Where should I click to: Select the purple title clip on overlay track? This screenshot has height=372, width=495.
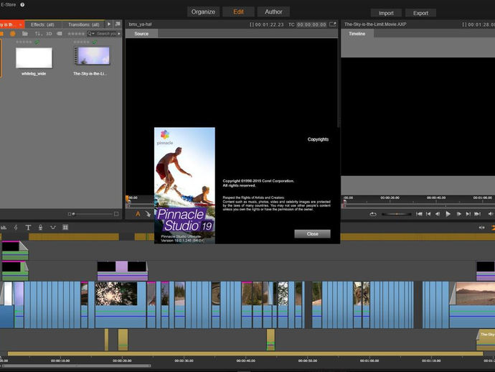pos(122,271)
